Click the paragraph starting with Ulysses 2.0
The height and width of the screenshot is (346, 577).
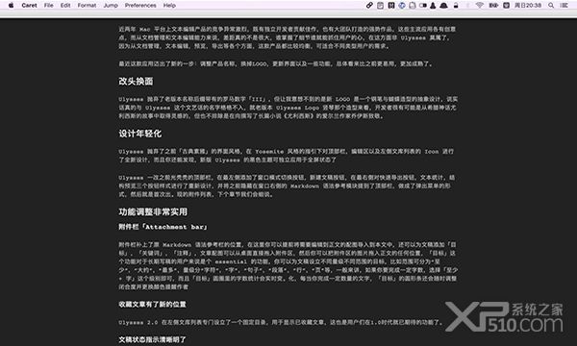coord(281,322)
